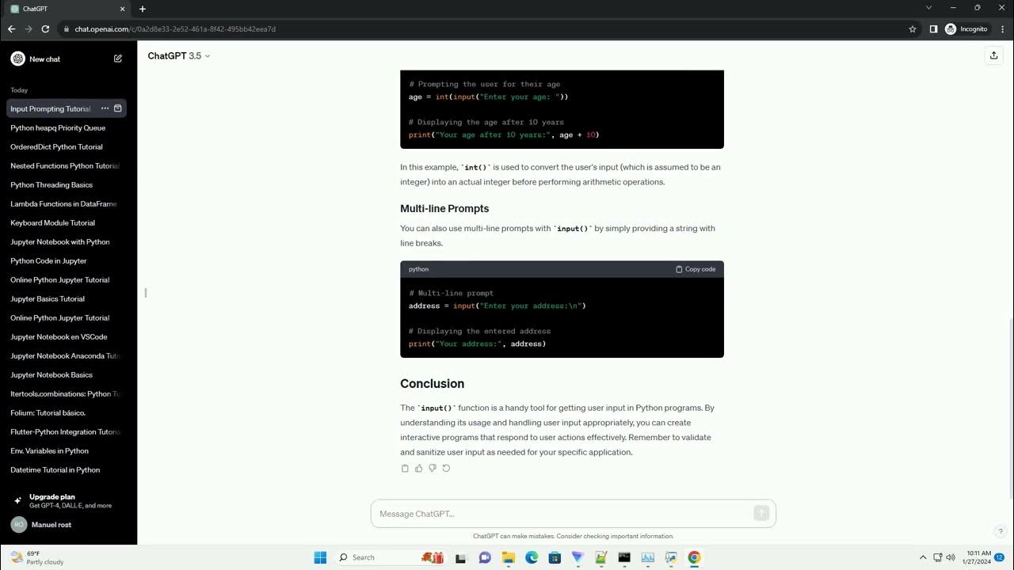The image size is (1014, 570).
Task: Open Microsoft Store from the taskbar
Action: coord(555,557)
